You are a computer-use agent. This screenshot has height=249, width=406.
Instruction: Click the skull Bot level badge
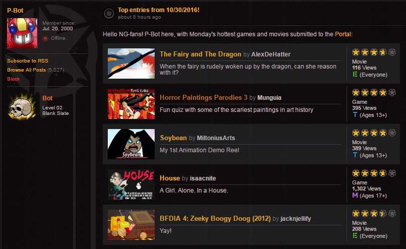coord(22,106)
